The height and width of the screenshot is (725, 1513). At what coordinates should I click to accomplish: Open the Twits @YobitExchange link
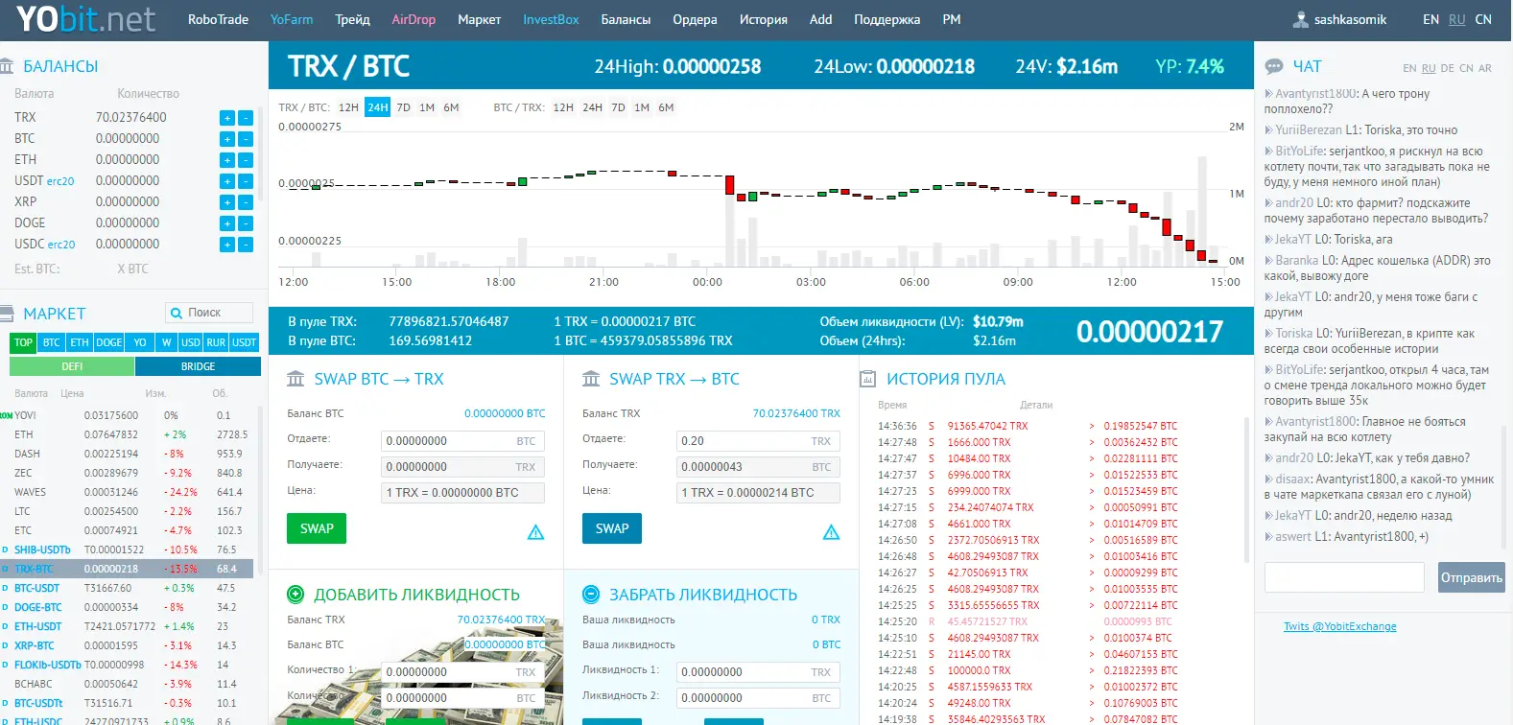coord(1339,626)
